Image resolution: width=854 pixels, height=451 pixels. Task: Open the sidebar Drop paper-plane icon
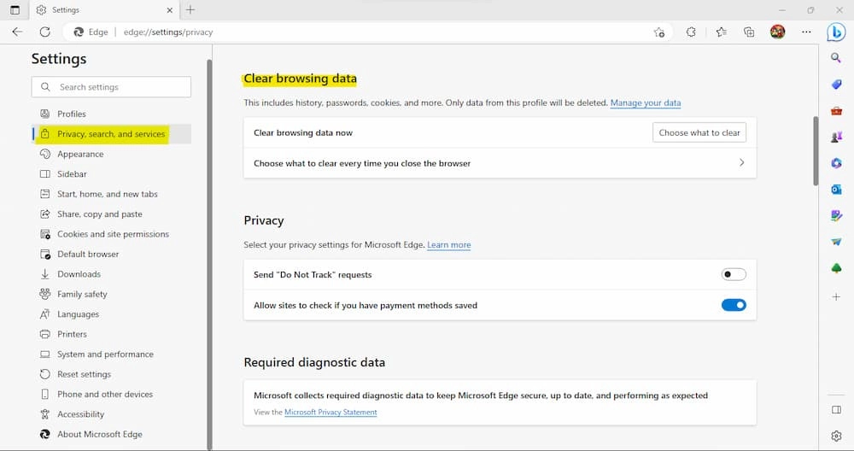(x=836, y=241)
